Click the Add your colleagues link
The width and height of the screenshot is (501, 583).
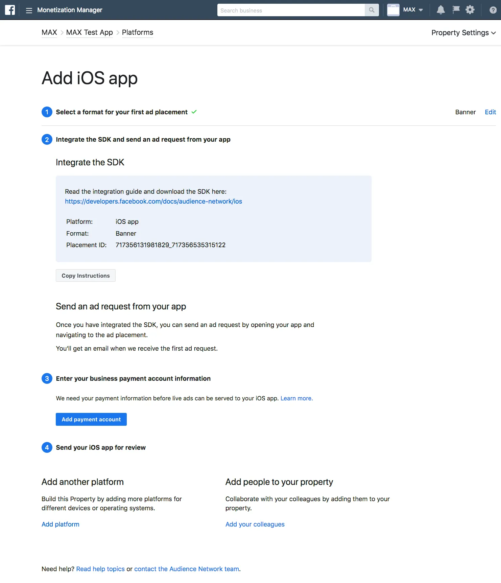(255, 524)
